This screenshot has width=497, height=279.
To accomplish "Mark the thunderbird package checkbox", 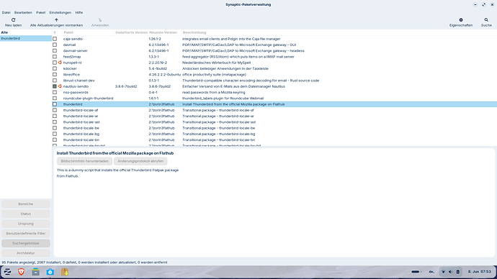I will click(x=55, y=104).
